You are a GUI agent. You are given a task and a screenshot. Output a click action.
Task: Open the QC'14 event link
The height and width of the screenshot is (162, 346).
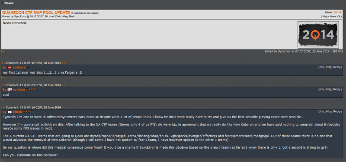point(337,12)
